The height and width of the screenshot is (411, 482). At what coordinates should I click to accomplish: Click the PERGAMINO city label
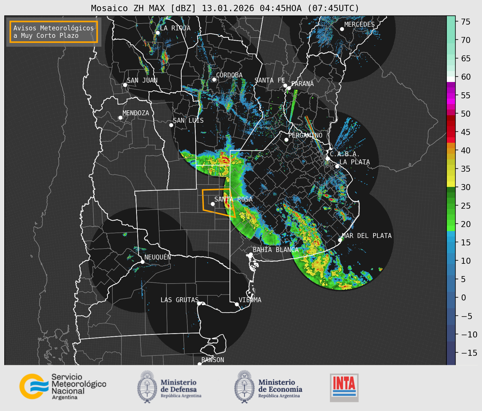[305, 135]
